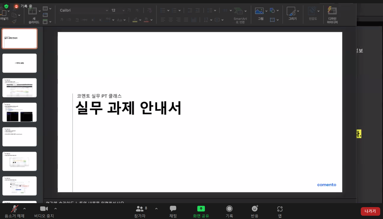Apply the red font color
Image resolution: width=383 pixels, height=219 pixels.
pos(146,20)
